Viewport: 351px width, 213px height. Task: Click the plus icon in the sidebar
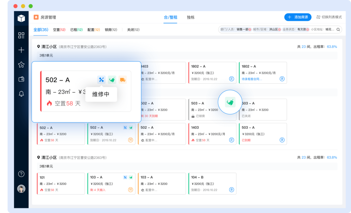[x=21, y=50]
